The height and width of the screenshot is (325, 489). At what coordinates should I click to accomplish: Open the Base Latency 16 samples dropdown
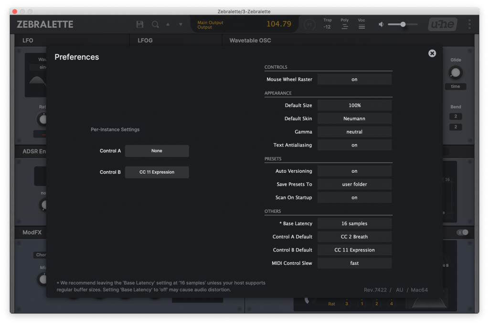(354, 224)
